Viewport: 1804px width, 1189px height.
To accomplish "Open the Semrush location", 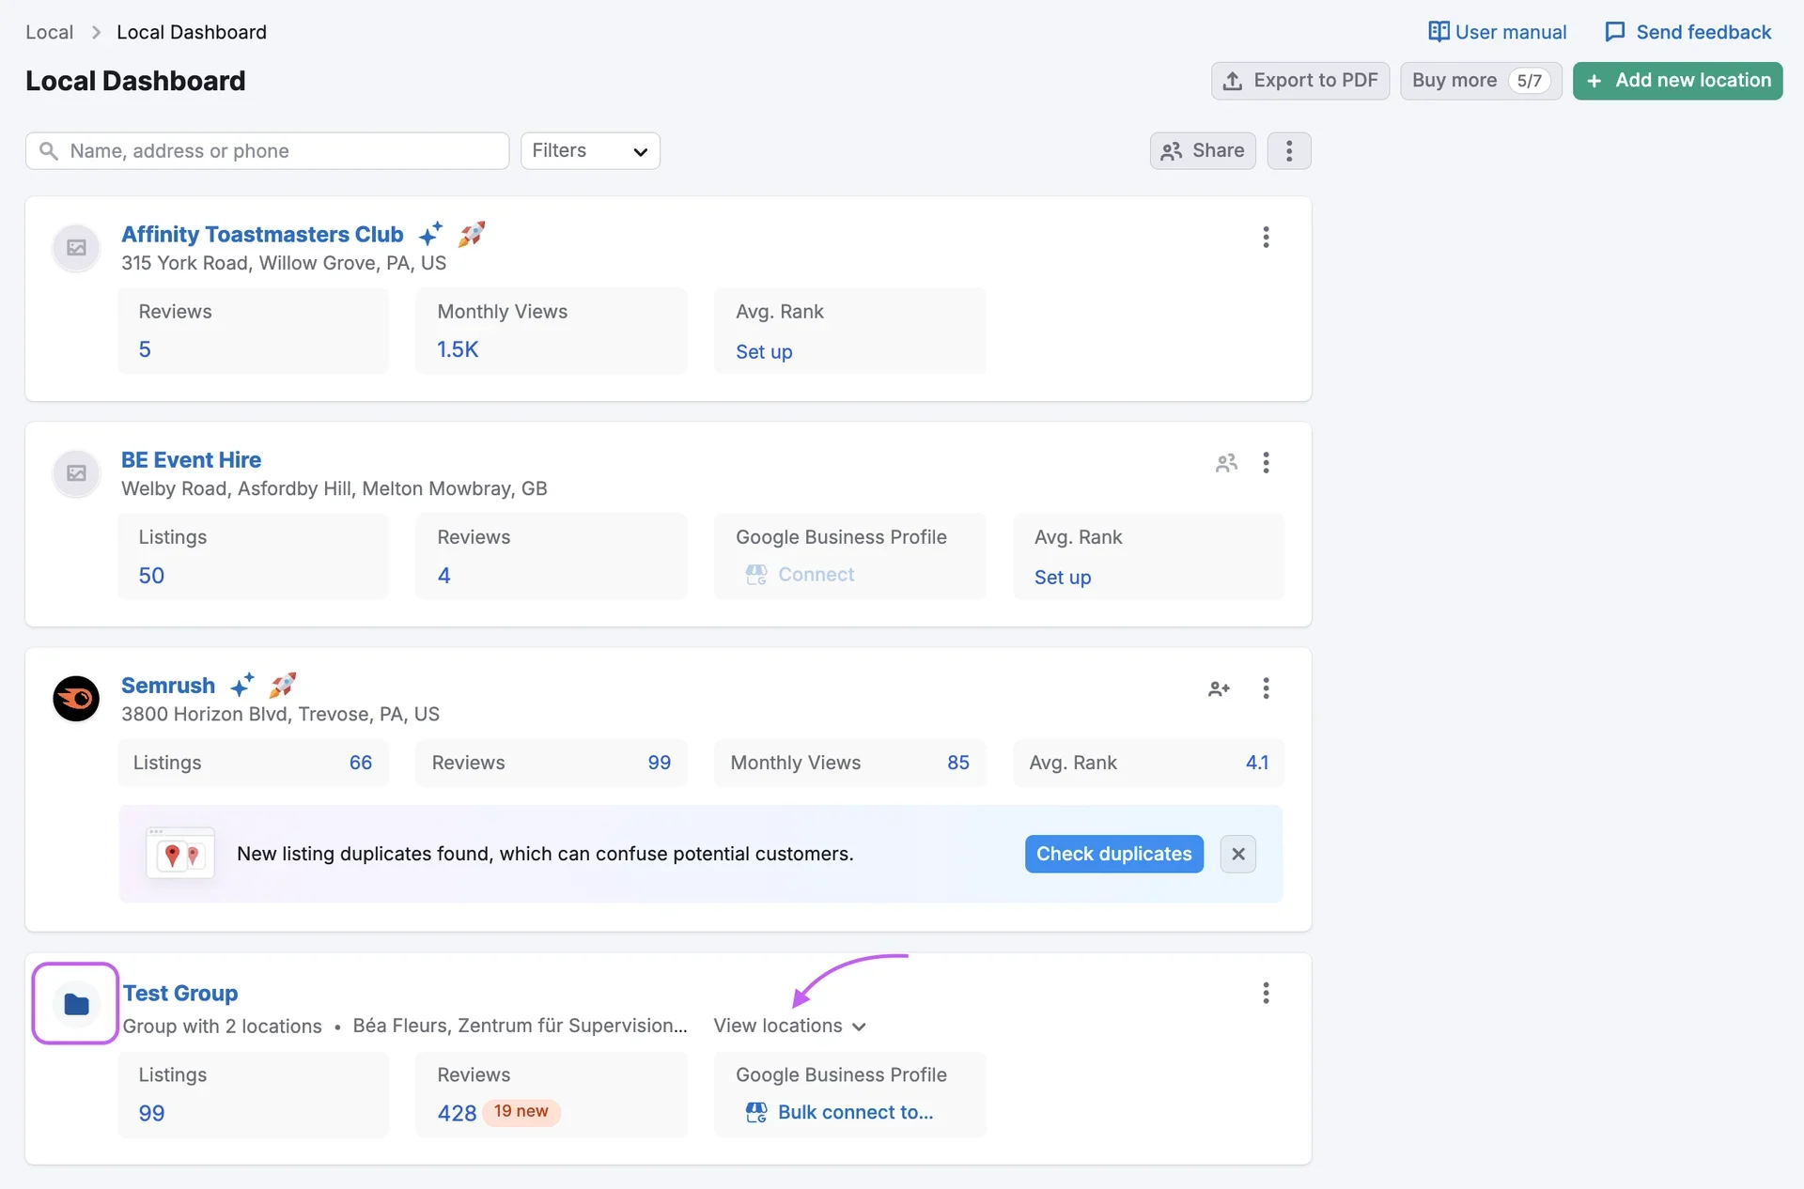I will [x=168, y=685].
